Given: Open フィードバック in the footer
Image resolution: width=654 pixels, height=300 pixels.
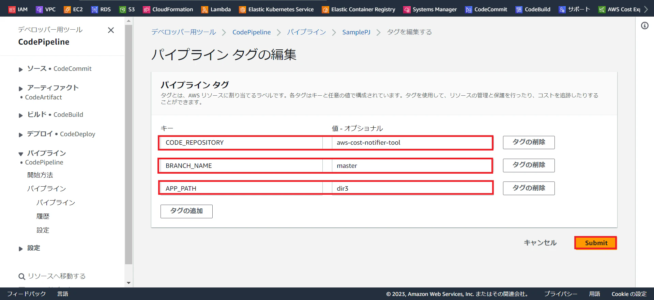Looking at the screenshot, I should pos(27,294).
